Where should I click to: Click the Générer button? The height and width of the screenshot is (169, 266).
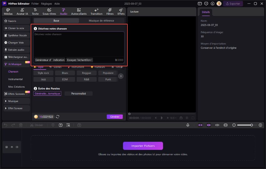(x=115, y=117)
